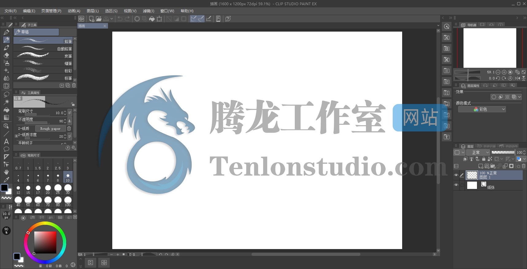Click the zoom in navigator icon
Viewport: 527px width, 269px height.
pos(504,72)
